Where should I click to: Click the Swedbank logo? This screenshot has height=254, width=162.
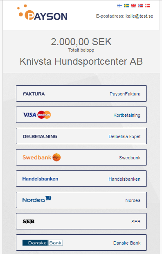coord(42,157)
